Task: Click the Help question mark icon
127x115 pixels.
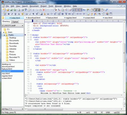Action: (x=106, y=10)
